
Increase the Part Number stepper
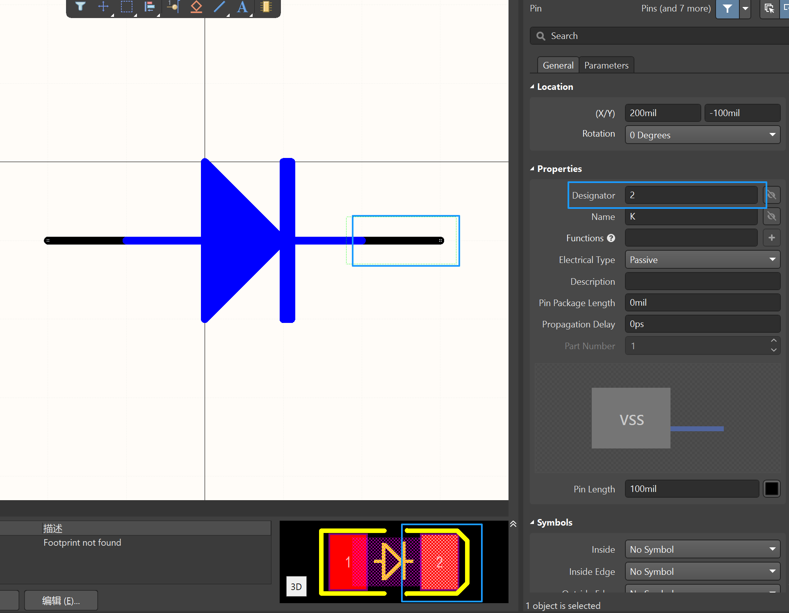click(x=773, y=341)
